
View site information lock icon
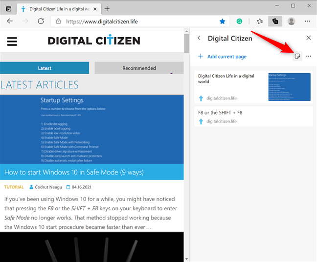[58, 21]
